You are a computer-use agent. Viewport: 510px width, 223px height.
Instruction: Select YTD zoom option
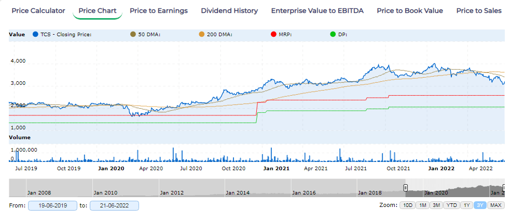tap(452, 205)
